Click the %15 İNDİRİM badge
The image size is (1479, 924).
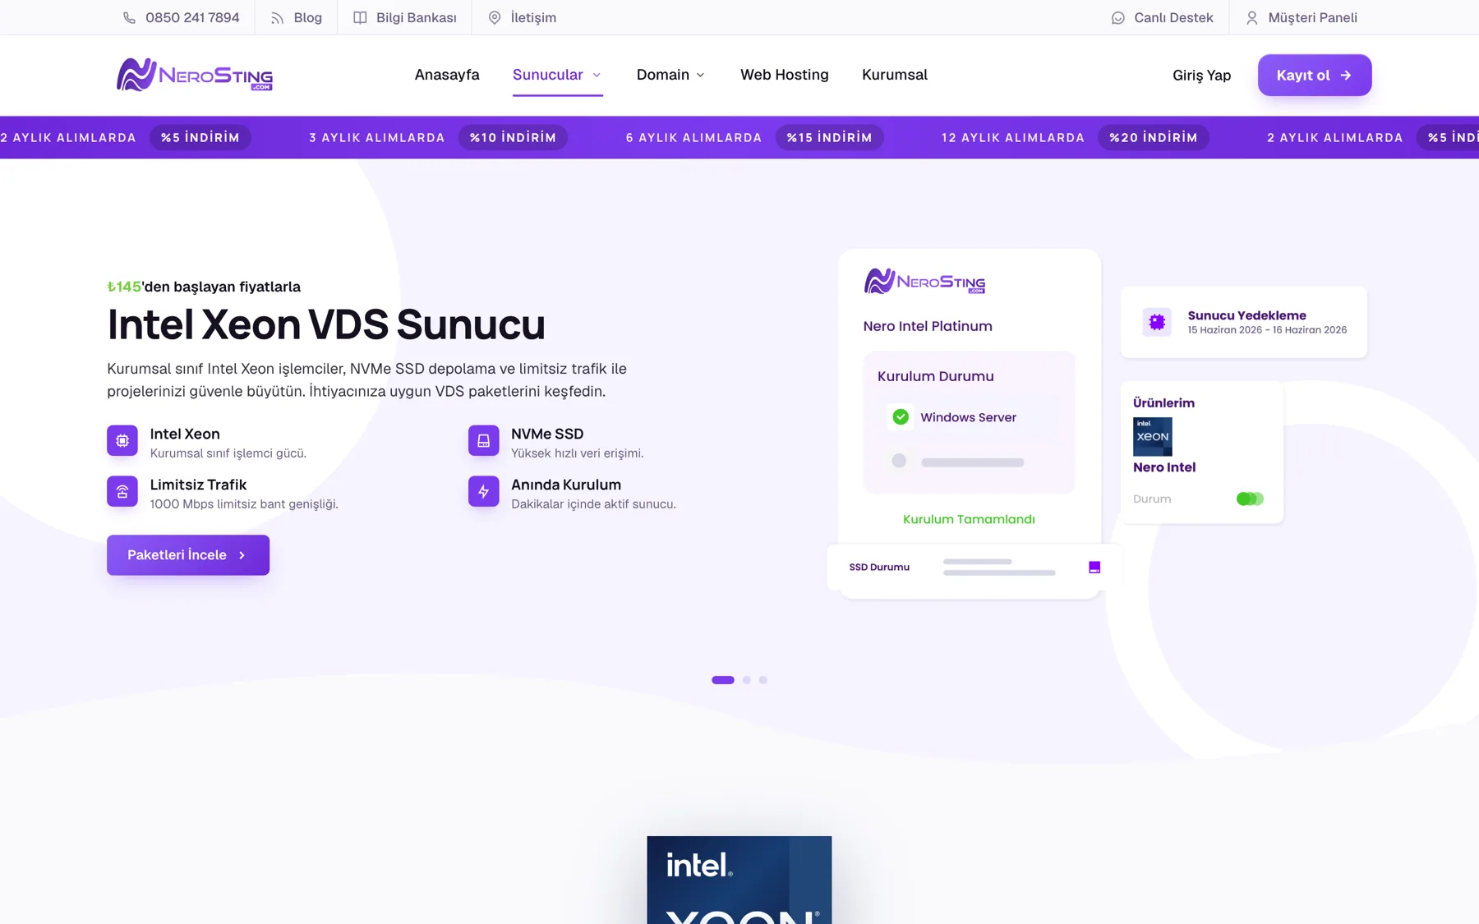[x=830, y=138]
